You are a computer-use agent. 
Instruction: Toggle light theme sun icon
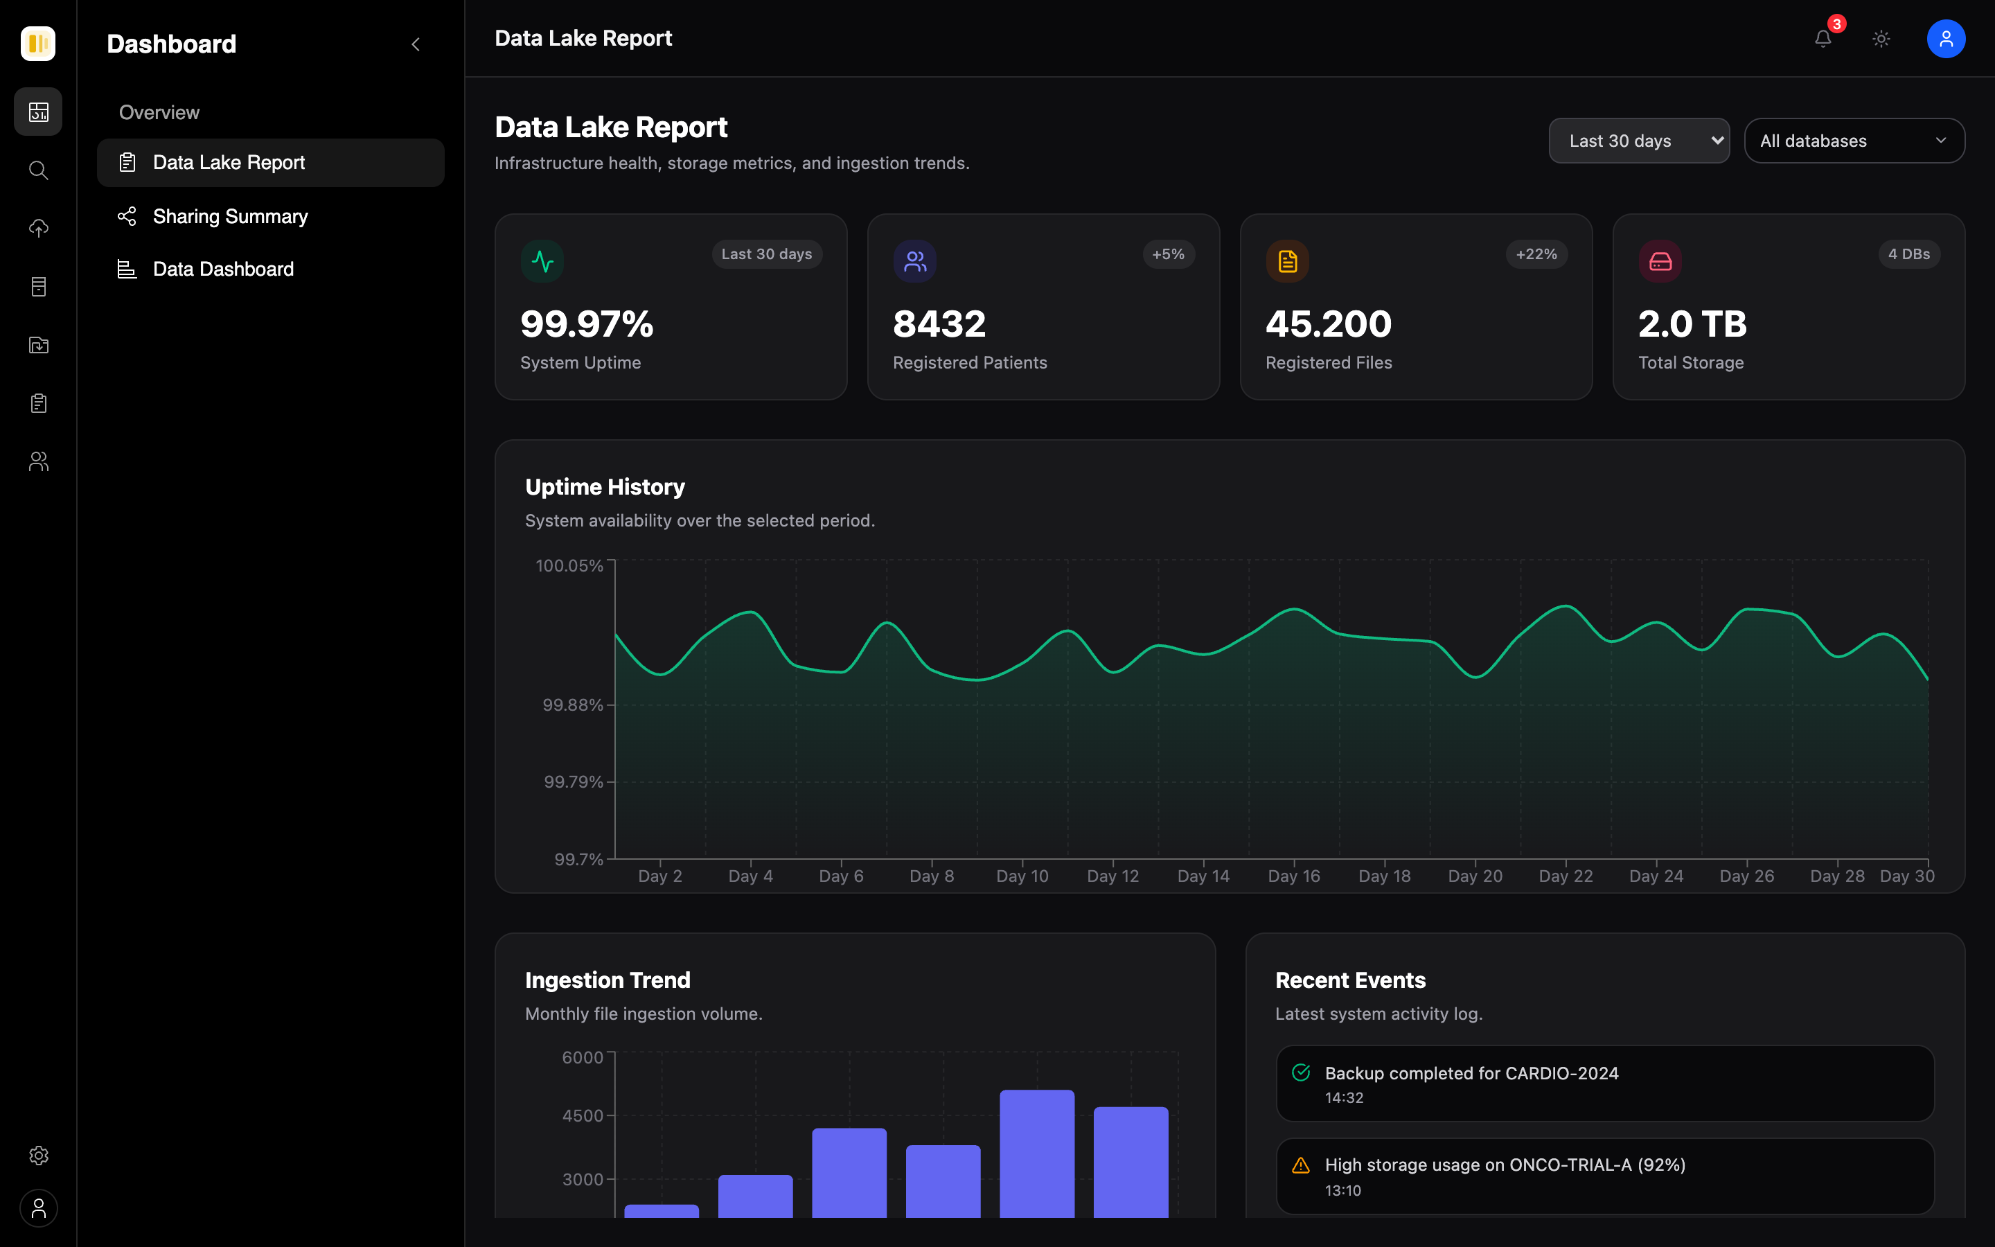tap(1881, 39)
